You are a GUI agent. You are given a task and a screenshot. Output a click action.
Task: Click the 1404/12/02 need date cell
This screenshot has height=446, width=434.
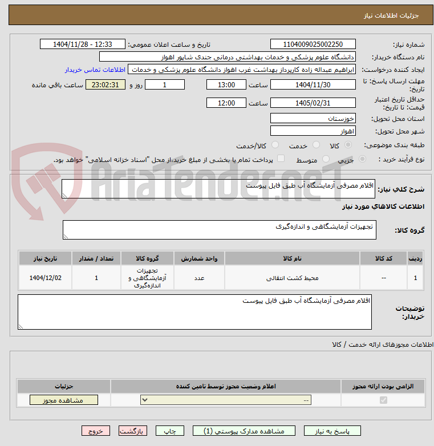tap(45, 278)
